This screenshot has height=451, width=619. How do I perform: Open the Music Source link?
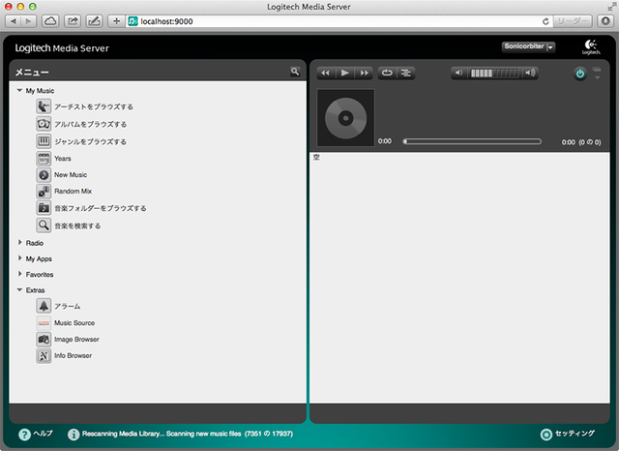pos(74,323)
